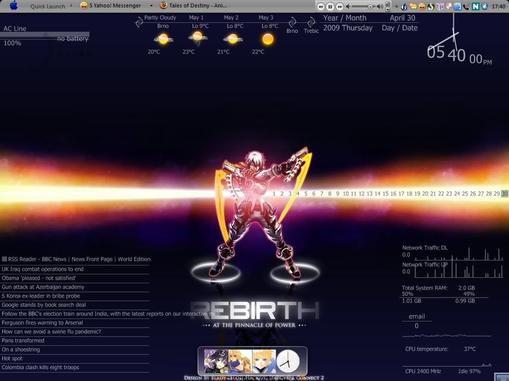Viewport: 509px width, 381px height.
Task: Click the phone icon in system tray
Action: (466, 6)
